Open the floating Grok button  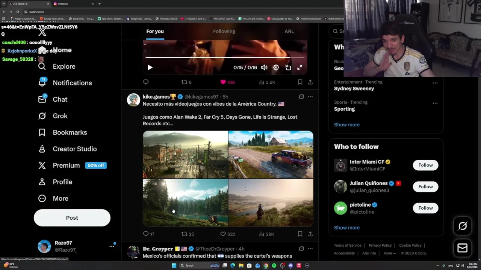462,226
